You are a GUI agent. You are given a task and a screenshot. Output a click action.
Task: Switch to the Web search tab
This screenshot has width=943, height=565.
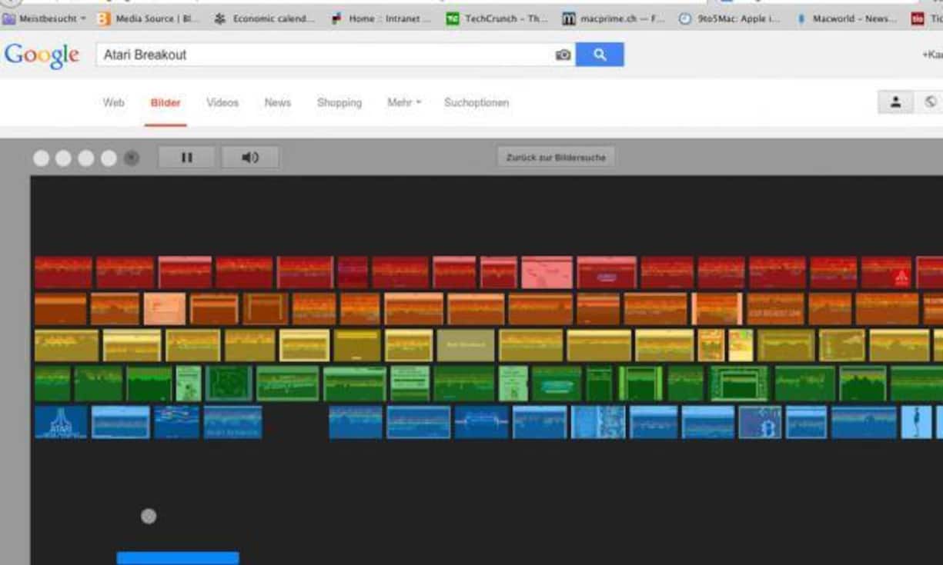coord(114,102)
